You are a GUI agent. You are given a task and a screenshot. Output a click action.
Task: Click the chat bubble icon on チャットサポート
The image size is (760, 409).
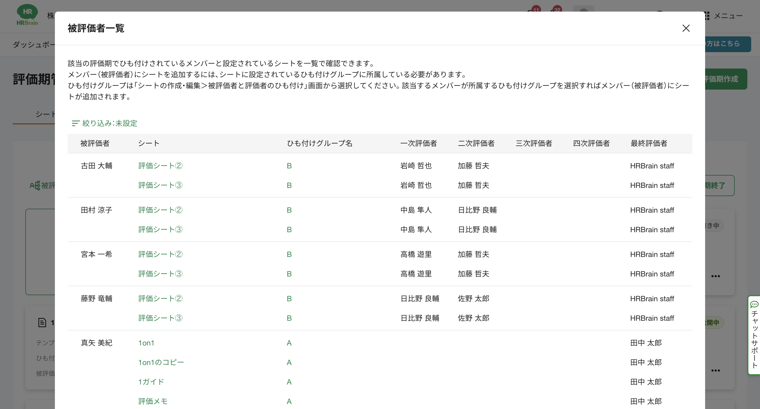754,304
